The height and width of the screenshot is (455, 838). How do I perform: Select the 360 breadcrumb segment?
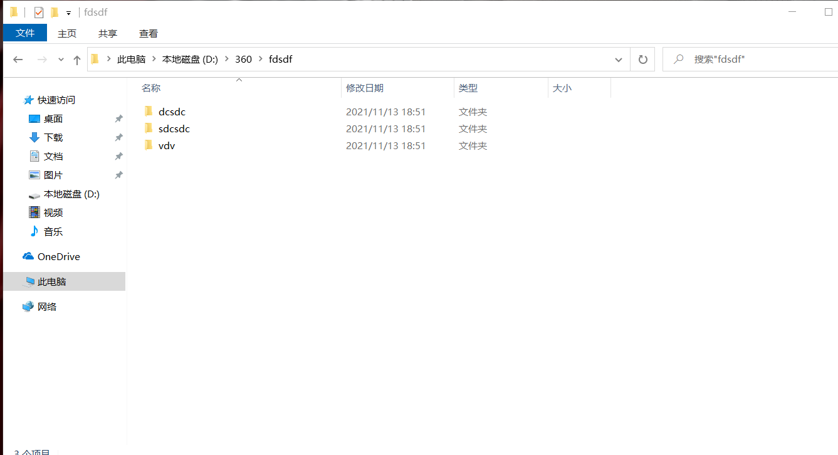pyautogui.click(x=243, y=60)
